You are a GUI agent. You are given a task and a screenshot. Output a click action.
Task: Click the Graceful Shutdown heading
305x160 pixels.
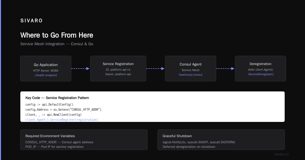pyautogui.click(x=177, y=136)
